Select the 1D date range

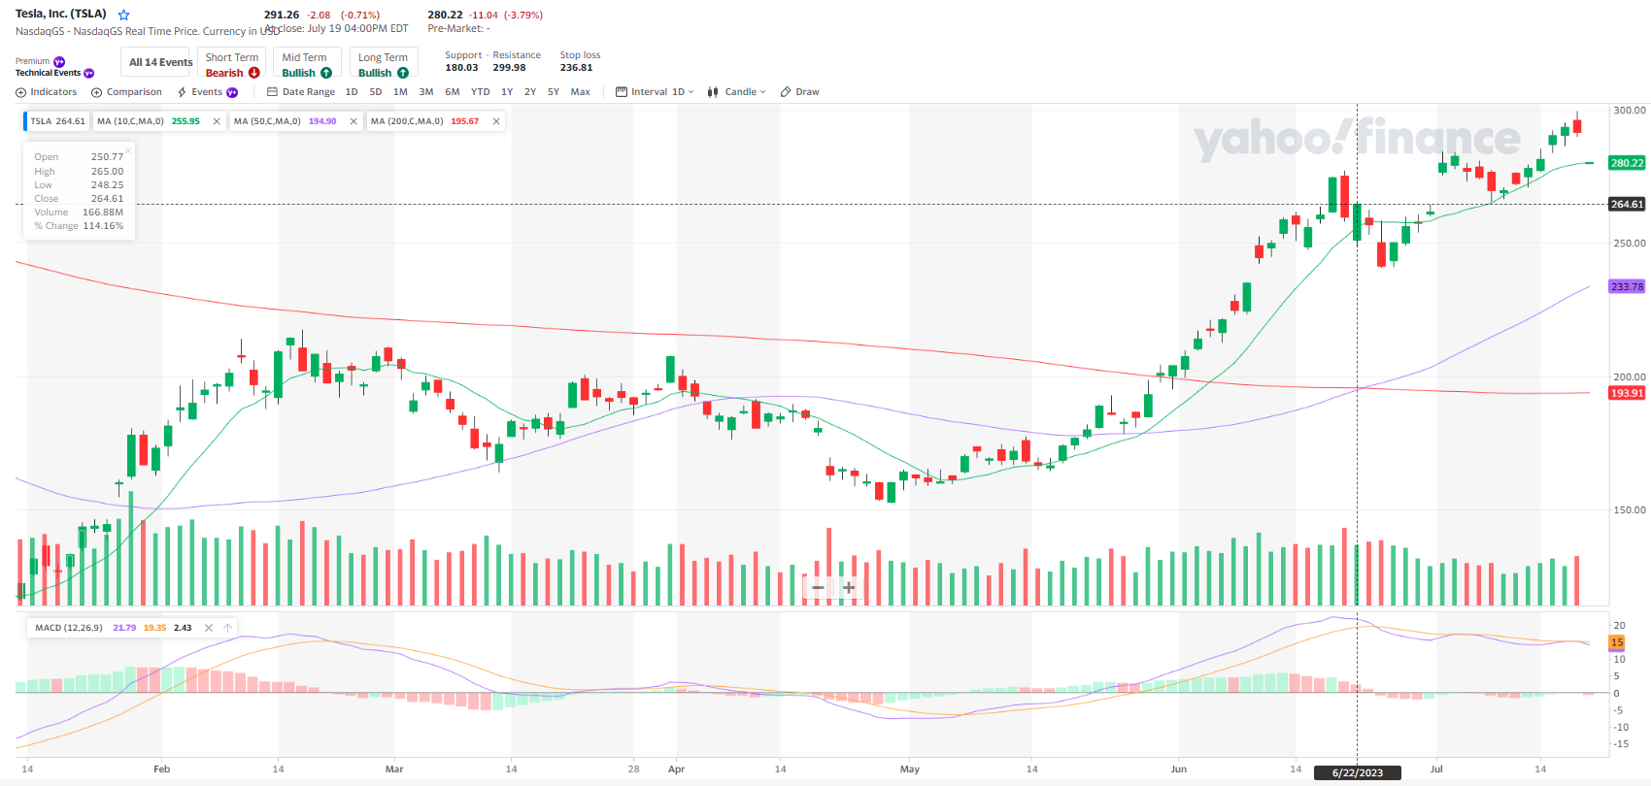coord(352,92)
